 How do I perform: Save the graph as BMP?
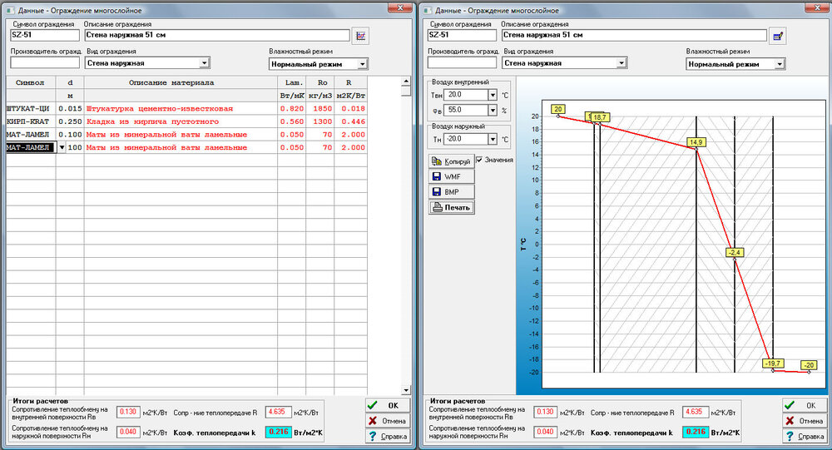(450, 192)
